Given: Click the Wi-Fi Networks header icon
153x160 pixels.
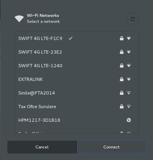Looking at the screenshot, I should point(19,19).
